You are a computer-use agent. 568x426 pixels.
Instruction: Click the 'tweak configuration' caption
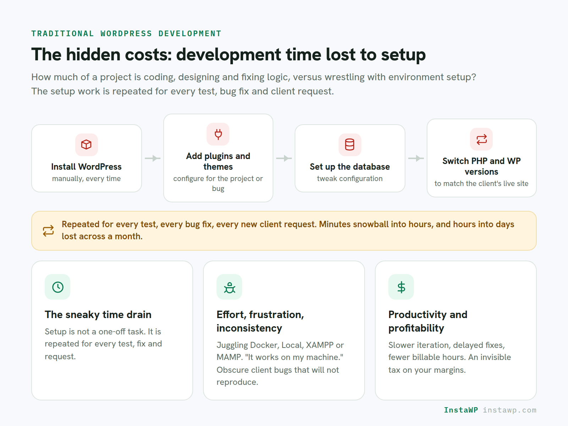coord(350,179)
